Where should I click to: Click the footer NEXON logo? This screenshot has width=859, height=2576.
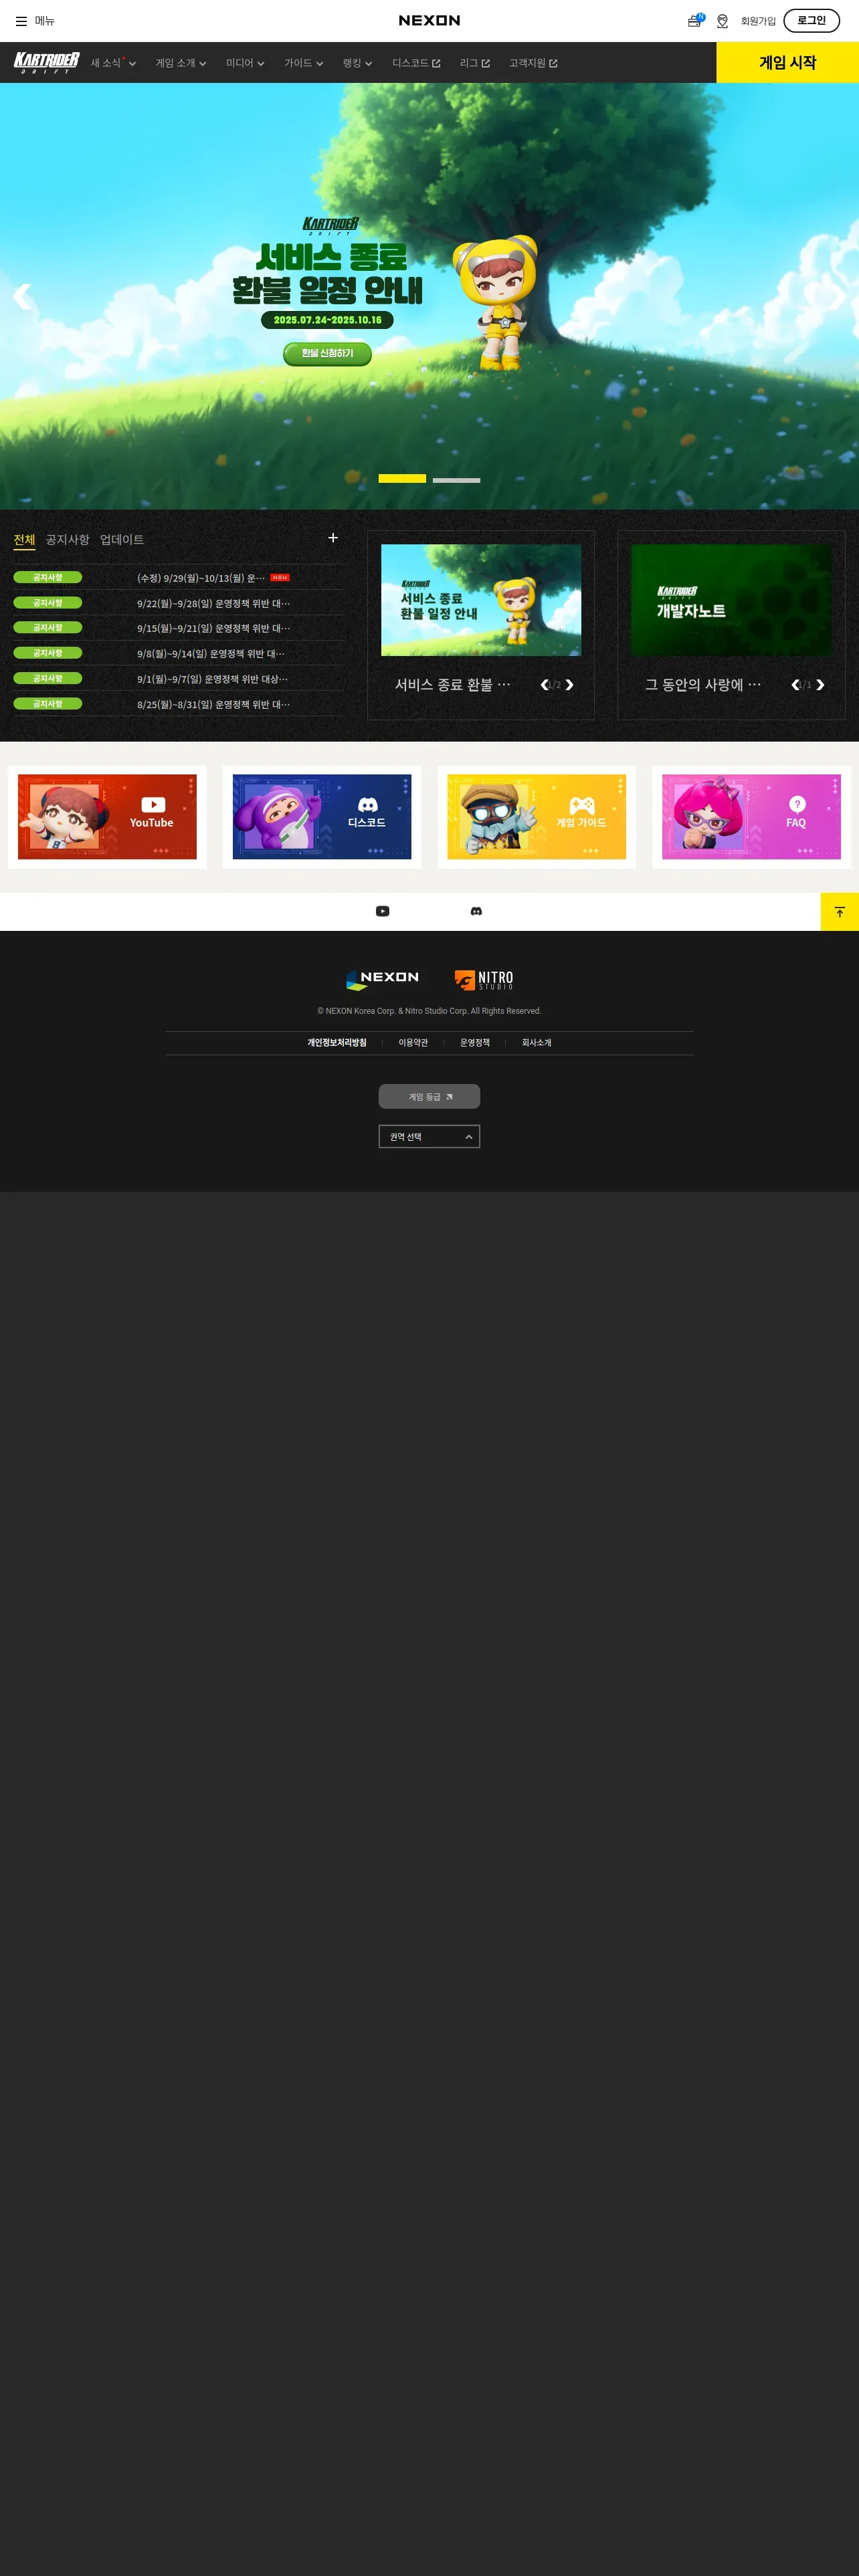pos(382,979)
